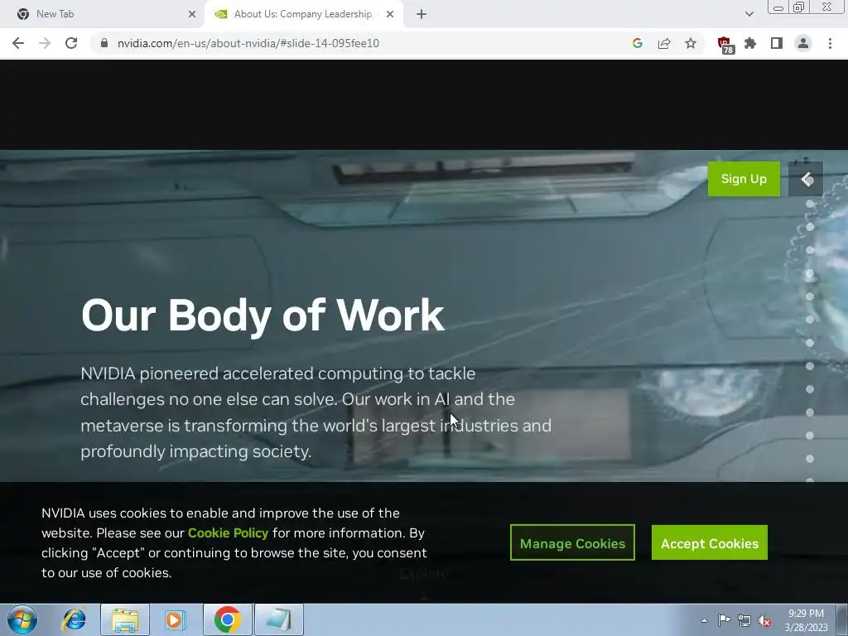Select the seventh slide navigation dot

point(810,343)
